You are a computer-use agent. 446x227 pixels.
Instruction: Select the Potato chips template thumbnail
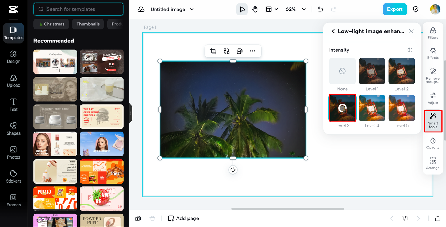(55, 198)
